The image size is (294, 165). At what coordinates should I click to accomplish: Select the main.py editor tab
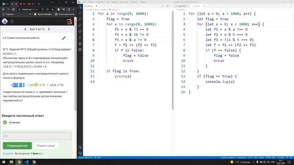[x=91, y=6]
